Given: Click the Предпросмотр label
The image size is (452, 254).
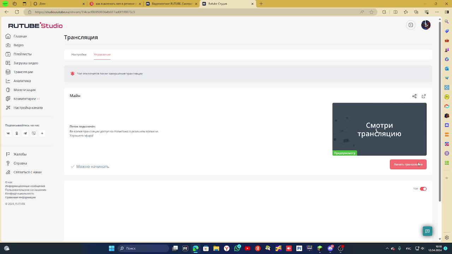Looking at the screenshot, I should click(345, 153).
